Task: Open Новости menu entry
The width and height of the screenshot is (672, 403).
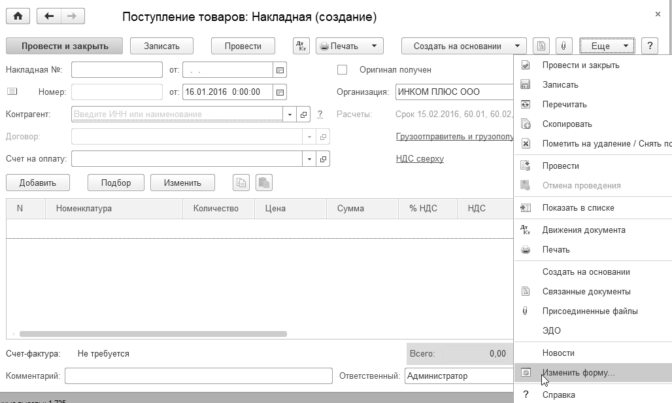Action: [x=593, y=353]
